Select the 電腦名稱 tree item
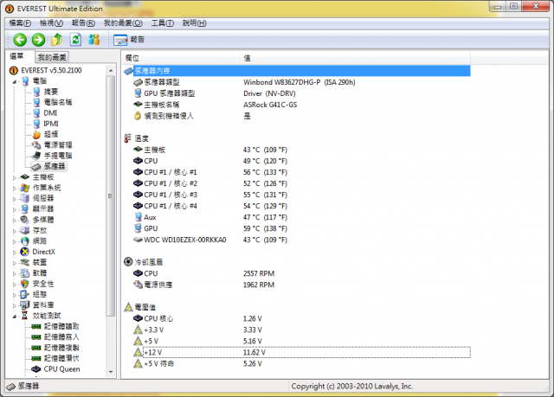The image size is (554, 397). [x=58, y=102]
